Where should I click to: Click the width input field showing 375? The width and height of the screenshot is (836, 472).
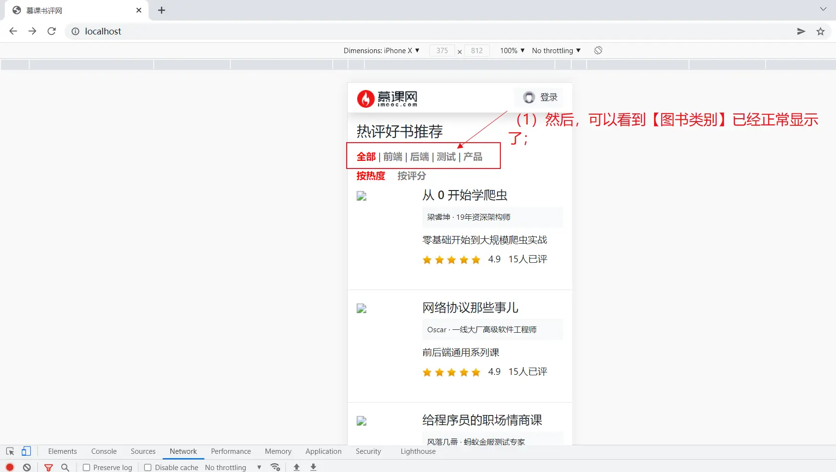coord(442,50)
